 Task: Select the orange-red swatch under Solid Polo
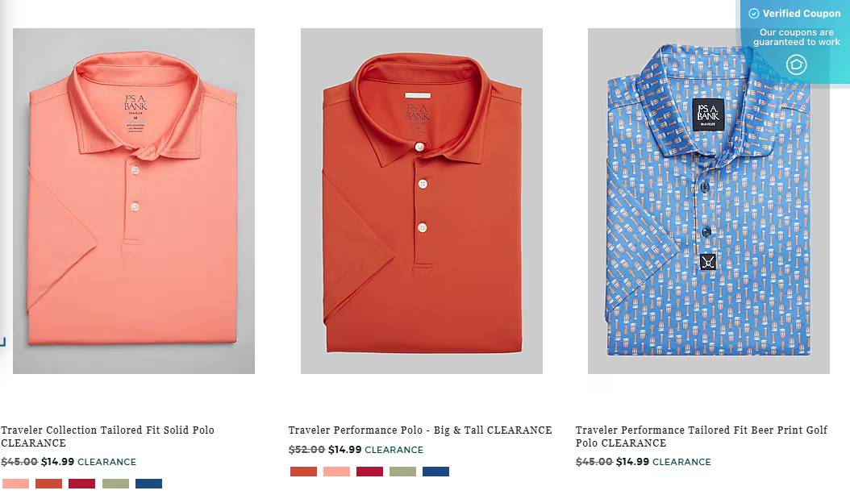click(48, 484)
